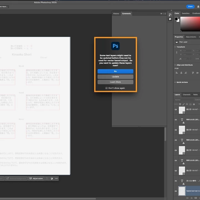Pick a color in the red color field

190,24
